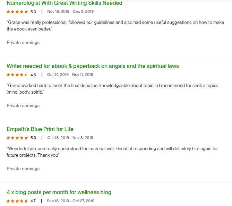
Task: Click date range Oct 18, 2019 - Nov 8, 2019
Action: coord(70,138)
